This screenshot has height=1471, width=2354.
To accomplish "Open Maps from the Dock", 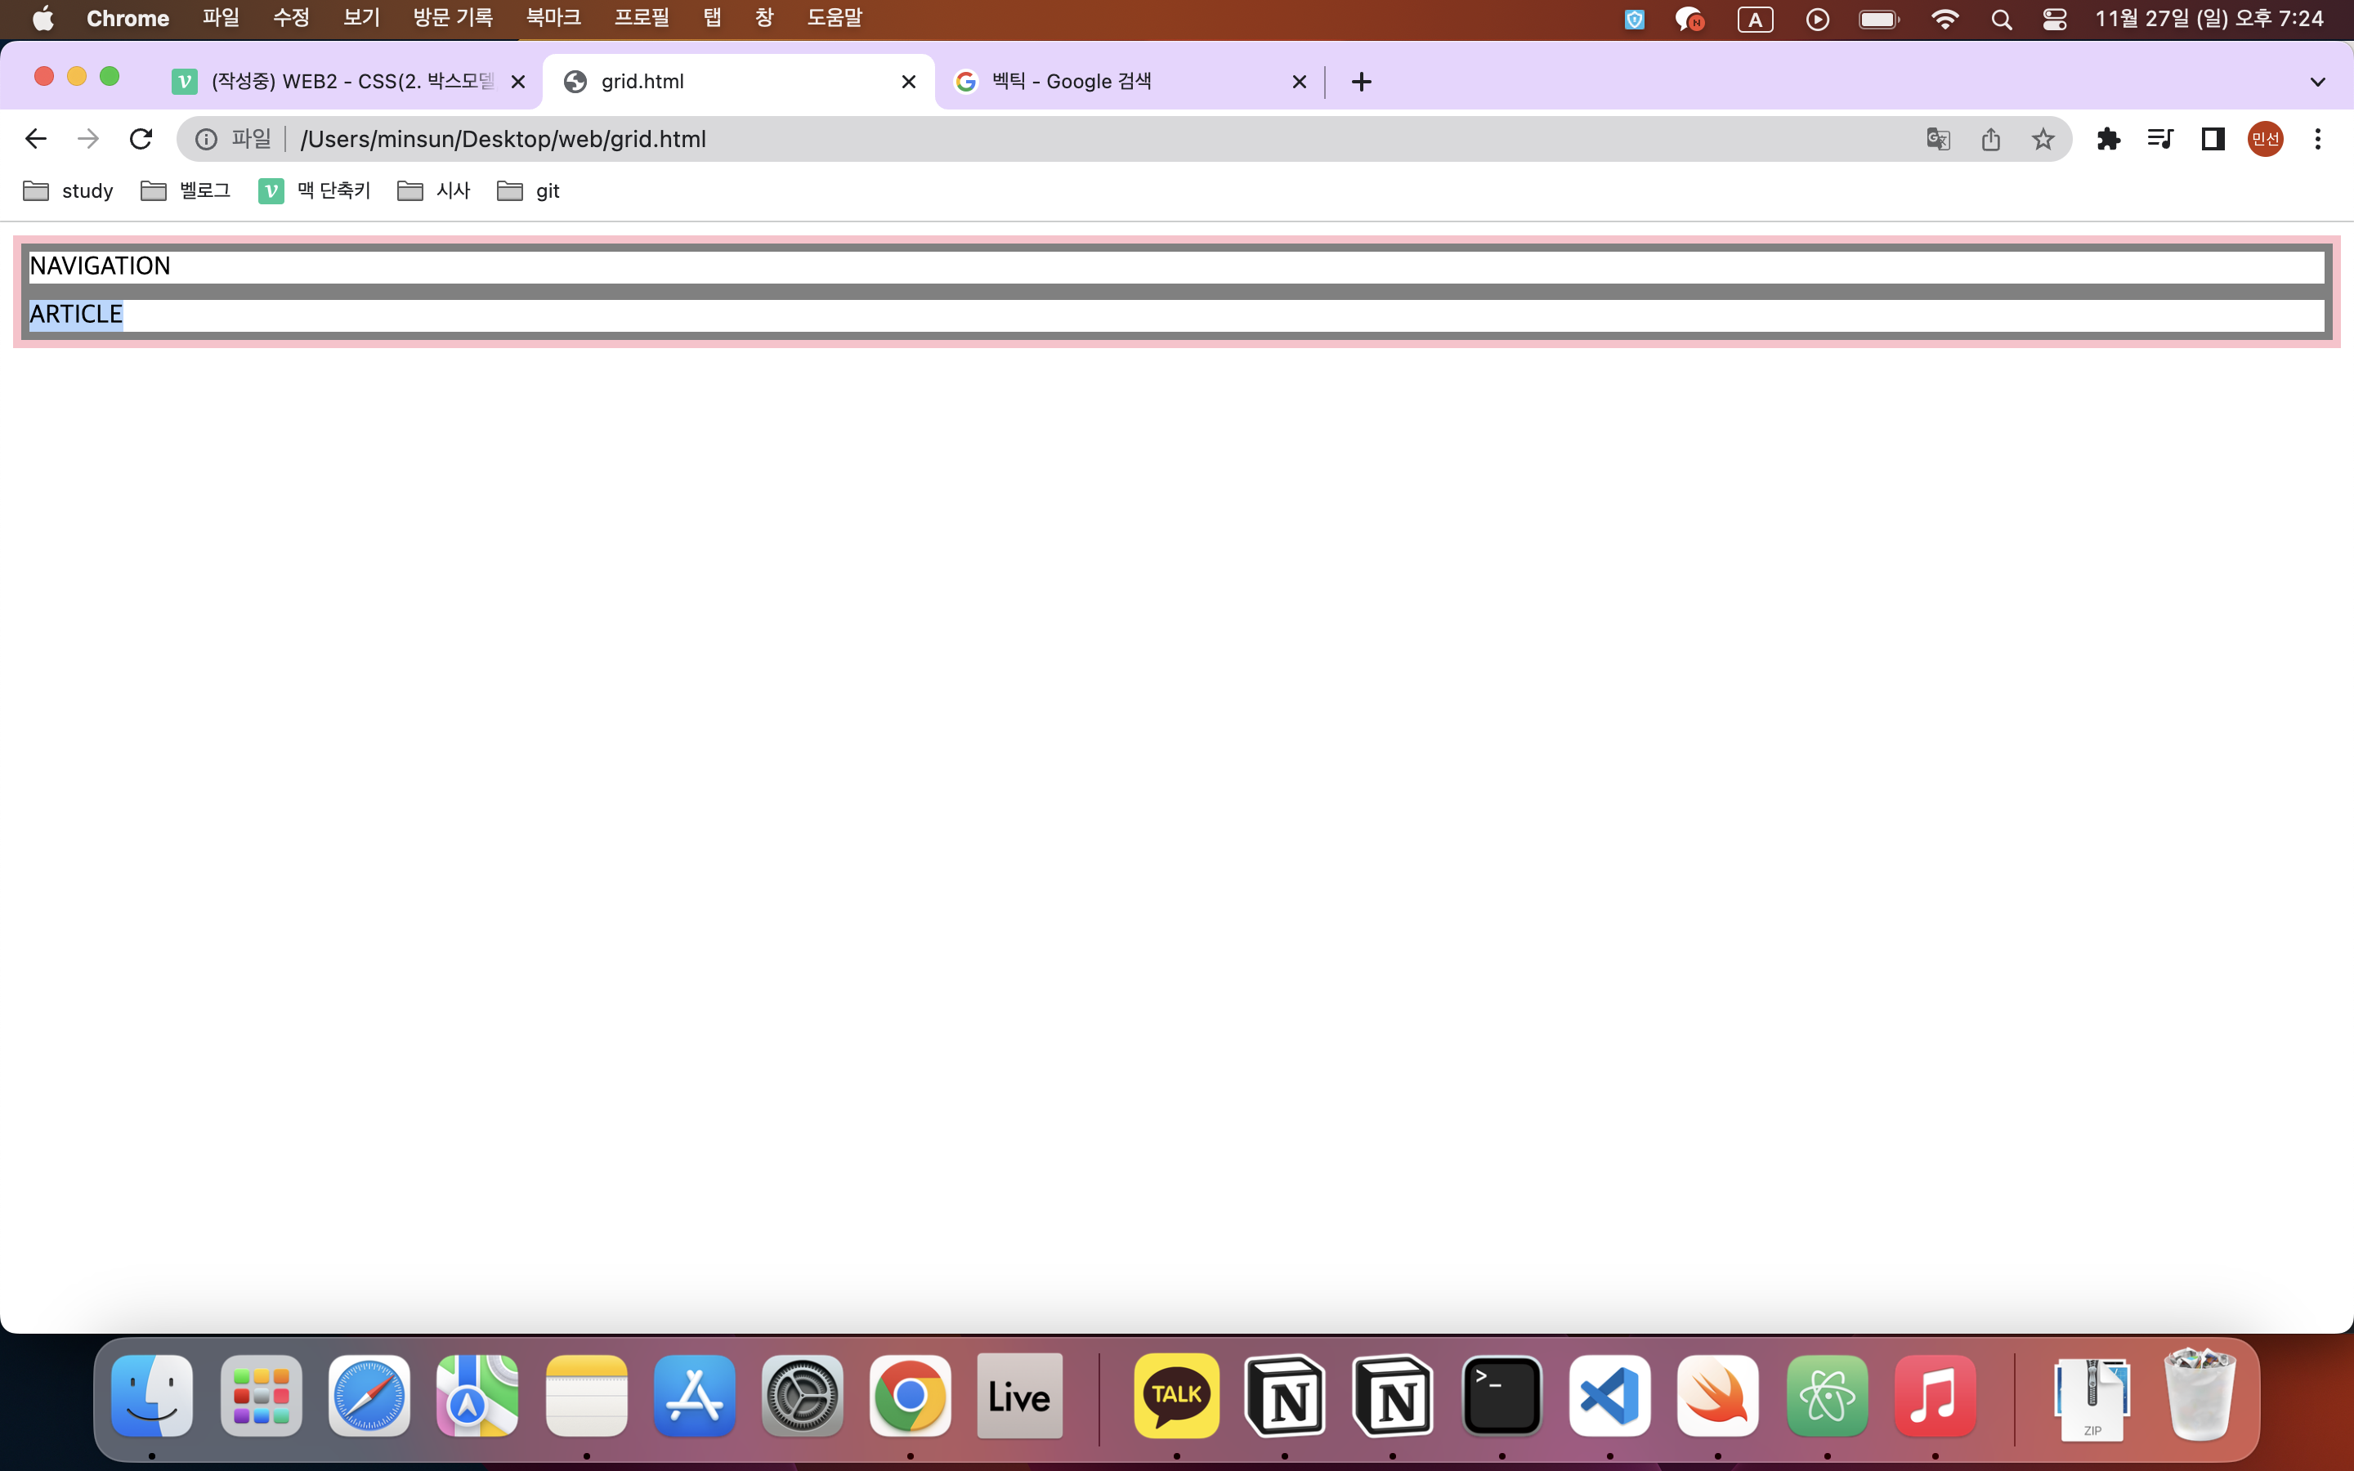I will (x=477, y=1396).
